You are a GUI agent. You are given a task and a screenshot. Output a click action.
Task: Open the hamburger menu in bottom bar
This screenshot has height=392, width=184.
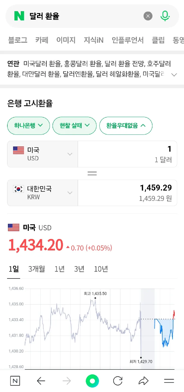169,381
